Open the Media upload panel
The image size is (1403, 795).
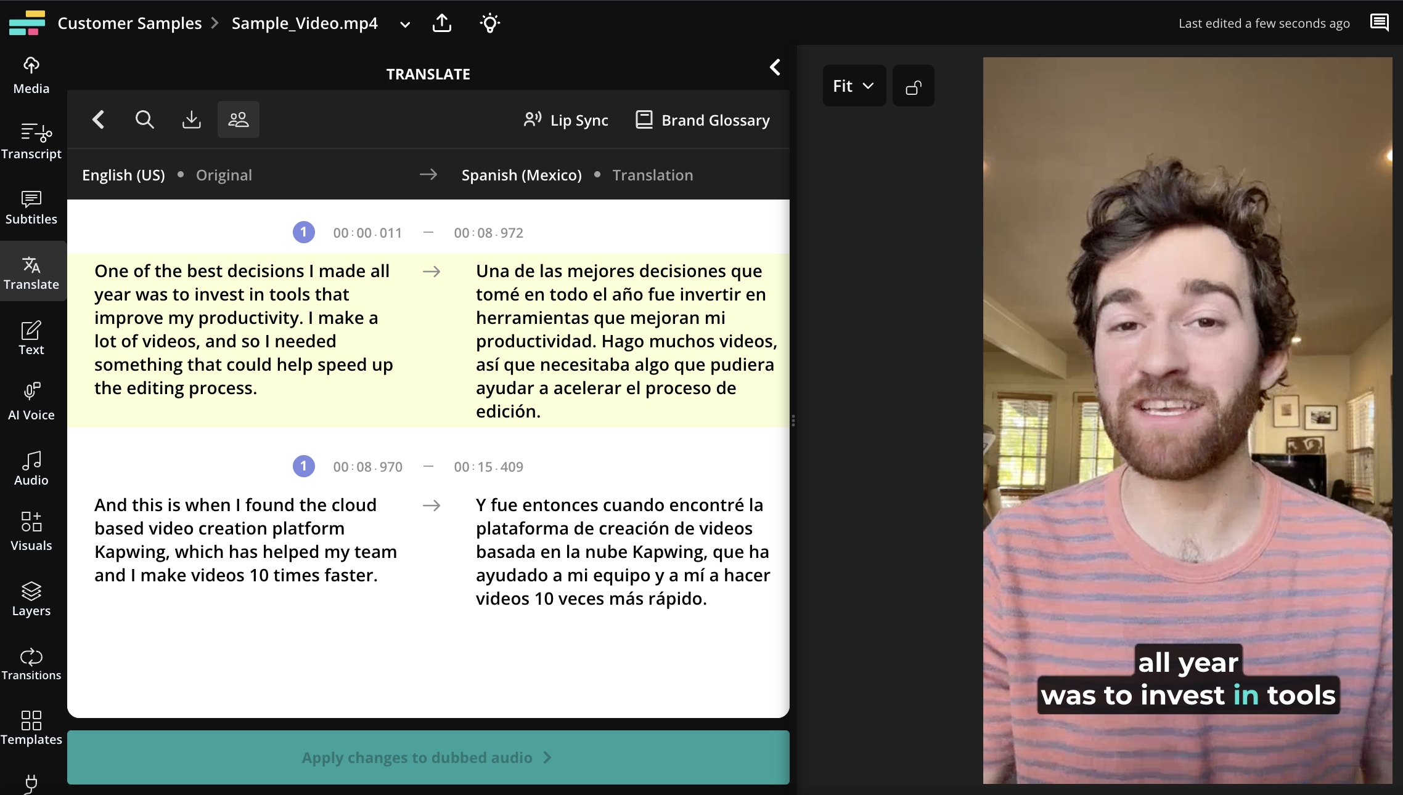click(x=31, y=75)
